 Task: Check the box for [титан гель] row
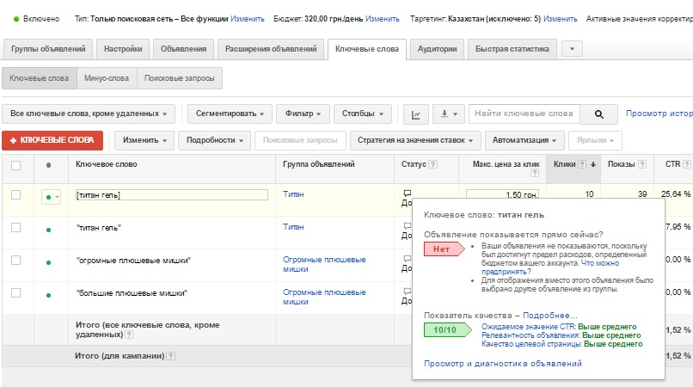(x=16, y=195)
